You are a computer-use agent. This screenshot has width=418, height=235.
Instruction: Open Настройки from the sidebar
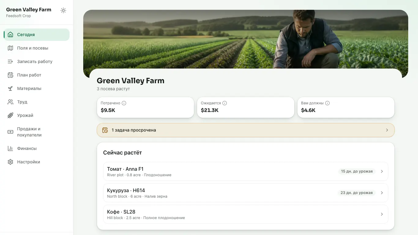[x=37, y=162]
